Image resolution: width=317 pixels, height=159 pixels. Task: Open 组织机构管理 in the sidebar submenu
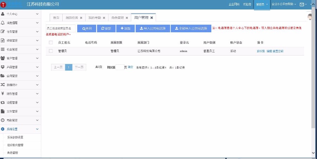pyautogui.click(x=15, y=145)
